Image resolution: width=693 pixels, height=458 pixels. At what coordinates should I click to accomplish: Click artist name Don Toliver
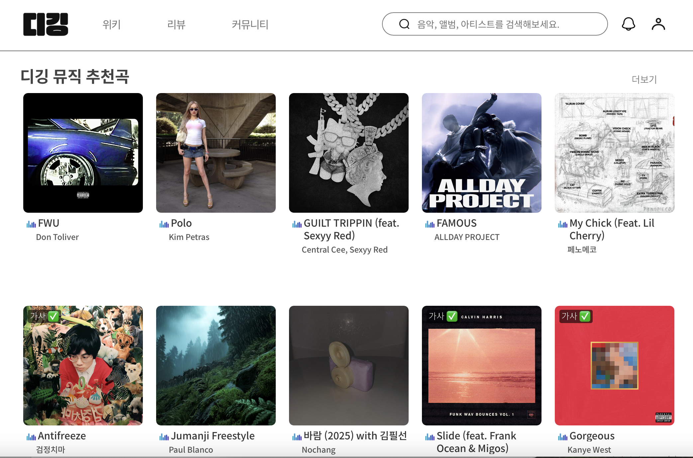coord(57,237)
